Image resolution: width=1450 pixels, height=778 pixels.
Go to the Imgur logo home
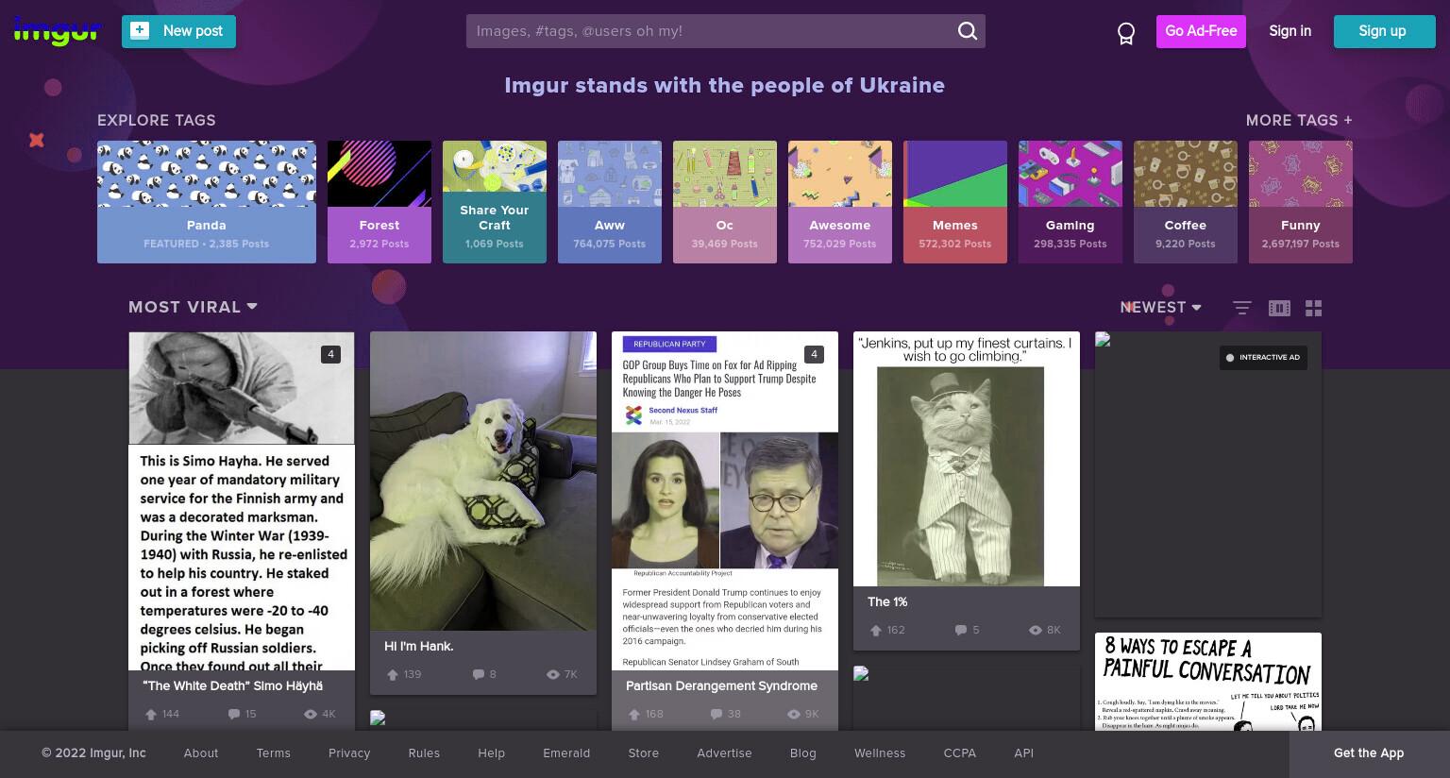(x=58, y=30)
